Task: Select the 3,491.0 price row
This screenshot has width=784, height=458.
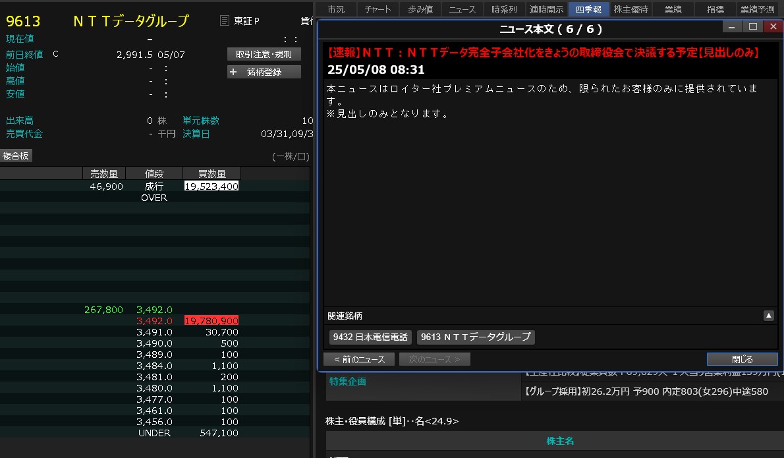Action: [x=154, y=332]
